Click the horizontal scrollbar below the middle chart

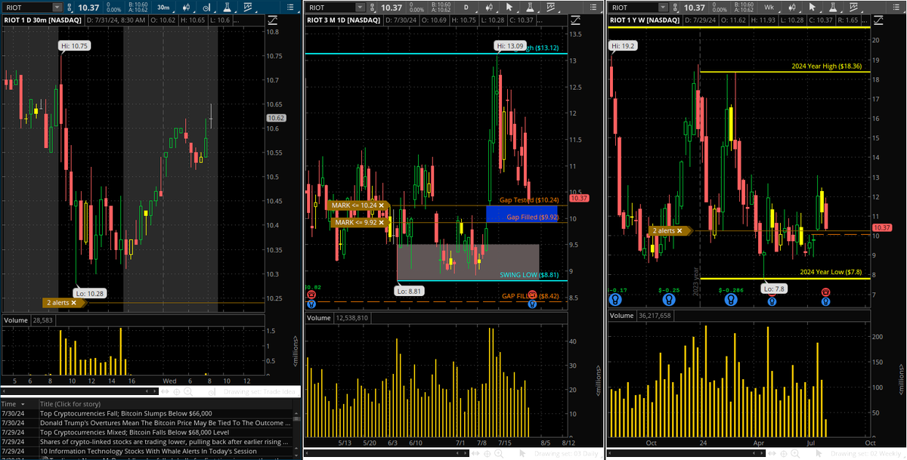(x=385, y=454)
